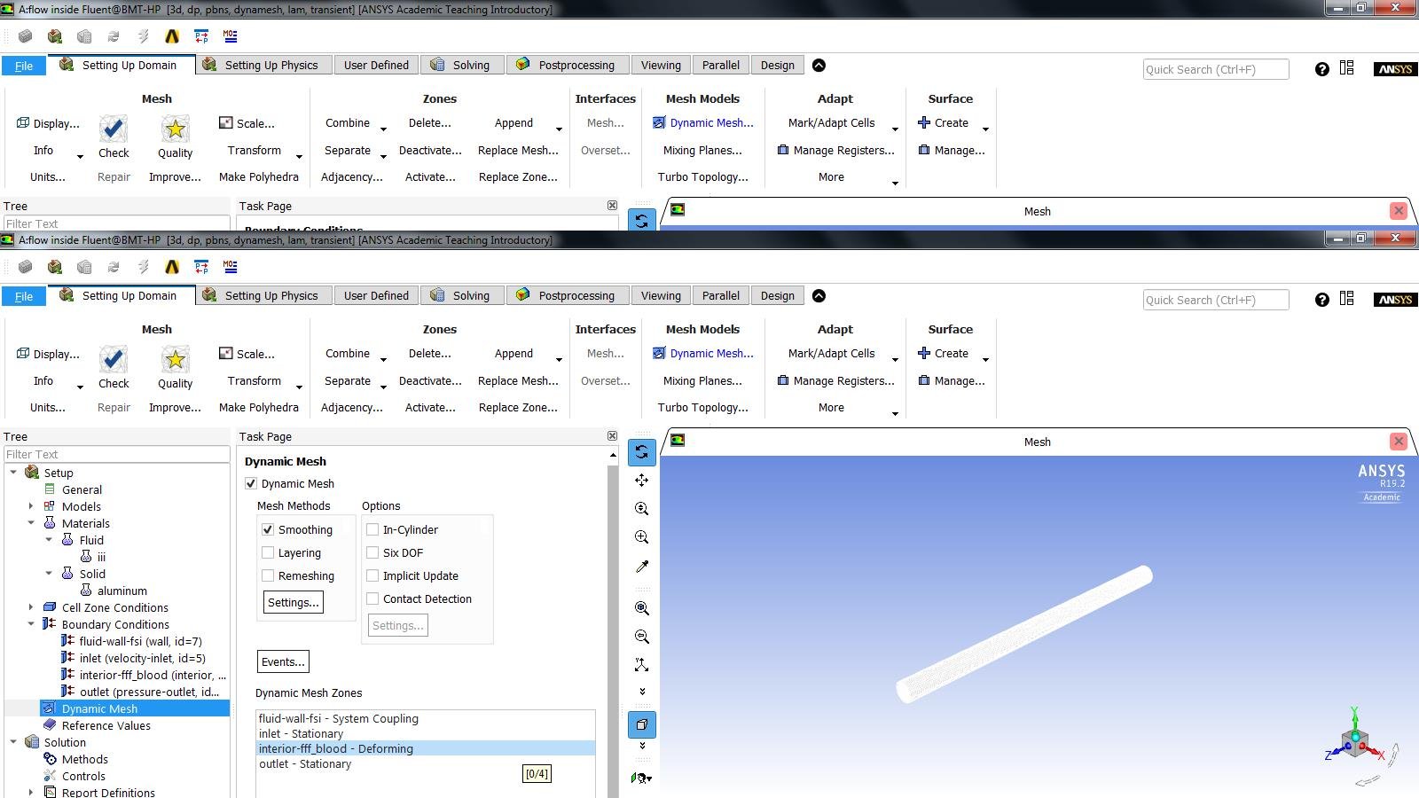Disable the Smoothing mesh method

point(268,529)
